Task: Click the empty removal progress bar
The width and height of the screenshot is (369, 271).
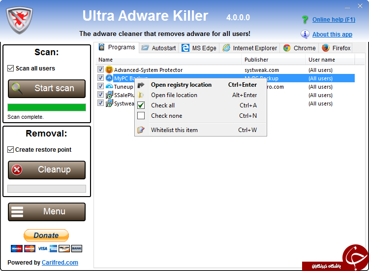Action: (47, 189)
